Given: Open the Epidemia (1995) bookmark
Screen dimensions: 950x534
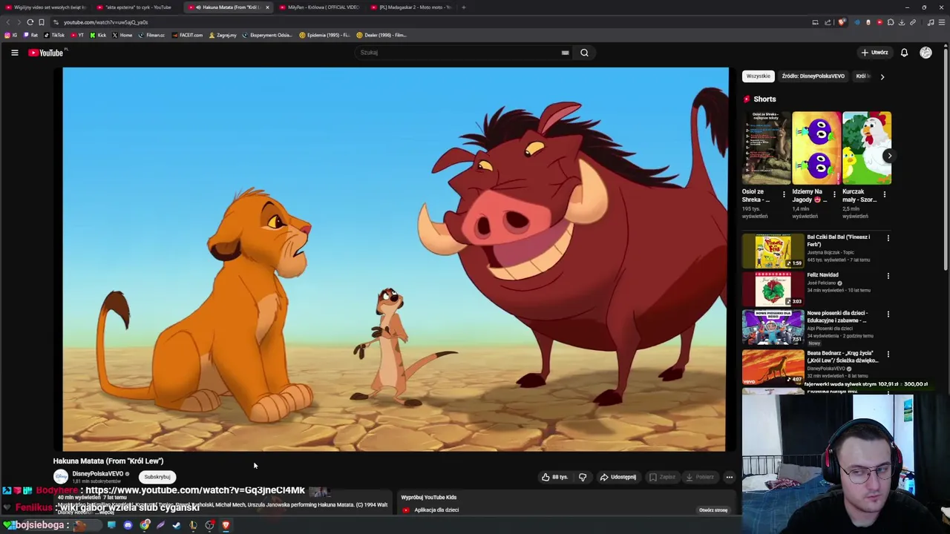Looking at the screenshot, I should (x=324, y=35).
